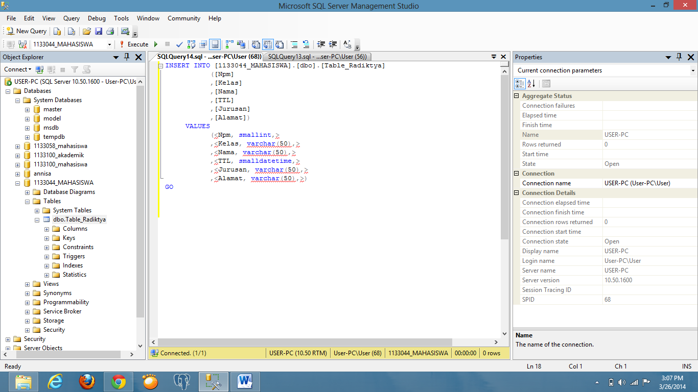Image resolution: width=698 pixels, height=392 pixels.
Task: Collapse the System Databases node
Action: tap(17, 100)
